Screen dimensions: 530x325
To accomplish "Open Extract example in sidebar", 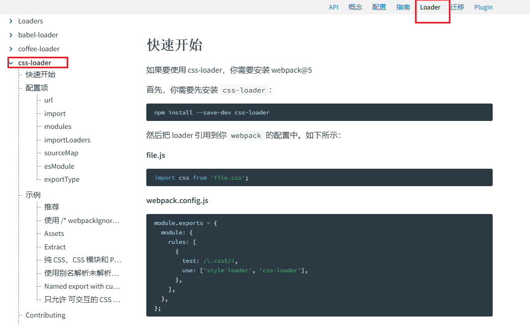I will coord(55,247).
